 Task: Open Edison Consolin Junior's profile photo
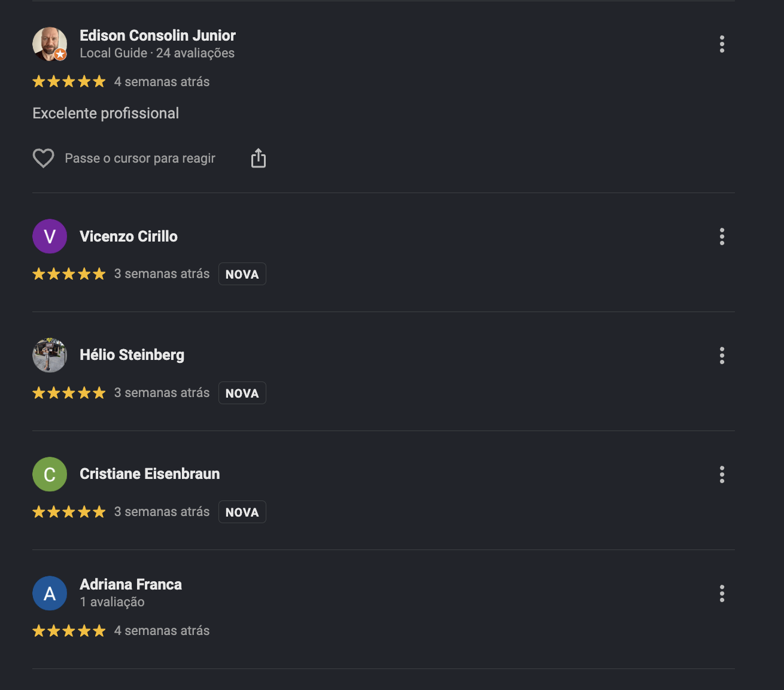[50, 44]
